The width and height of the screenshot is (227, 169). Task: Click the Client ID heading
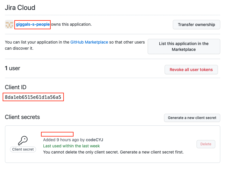pyautogui.click(x=18, y=87)
